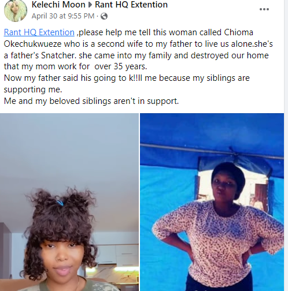Screen dimensions: 288x291
Task: Open Rant HQ Extention group from post header
Action: [x=131, y=5]
